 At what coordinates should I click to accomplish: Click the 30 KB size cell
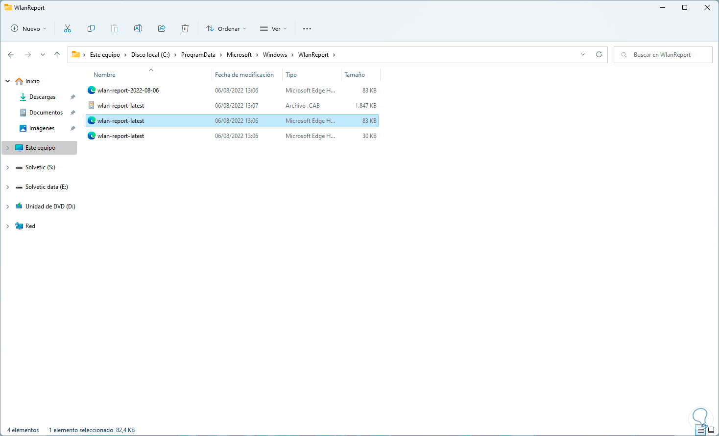coord(369,136)
